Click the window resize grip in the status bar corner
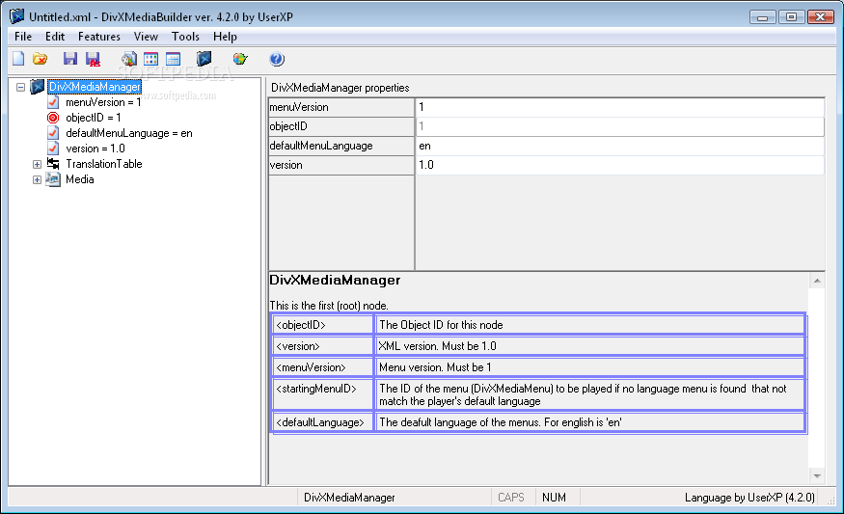The image size is (844, 514). click(830, 500)
